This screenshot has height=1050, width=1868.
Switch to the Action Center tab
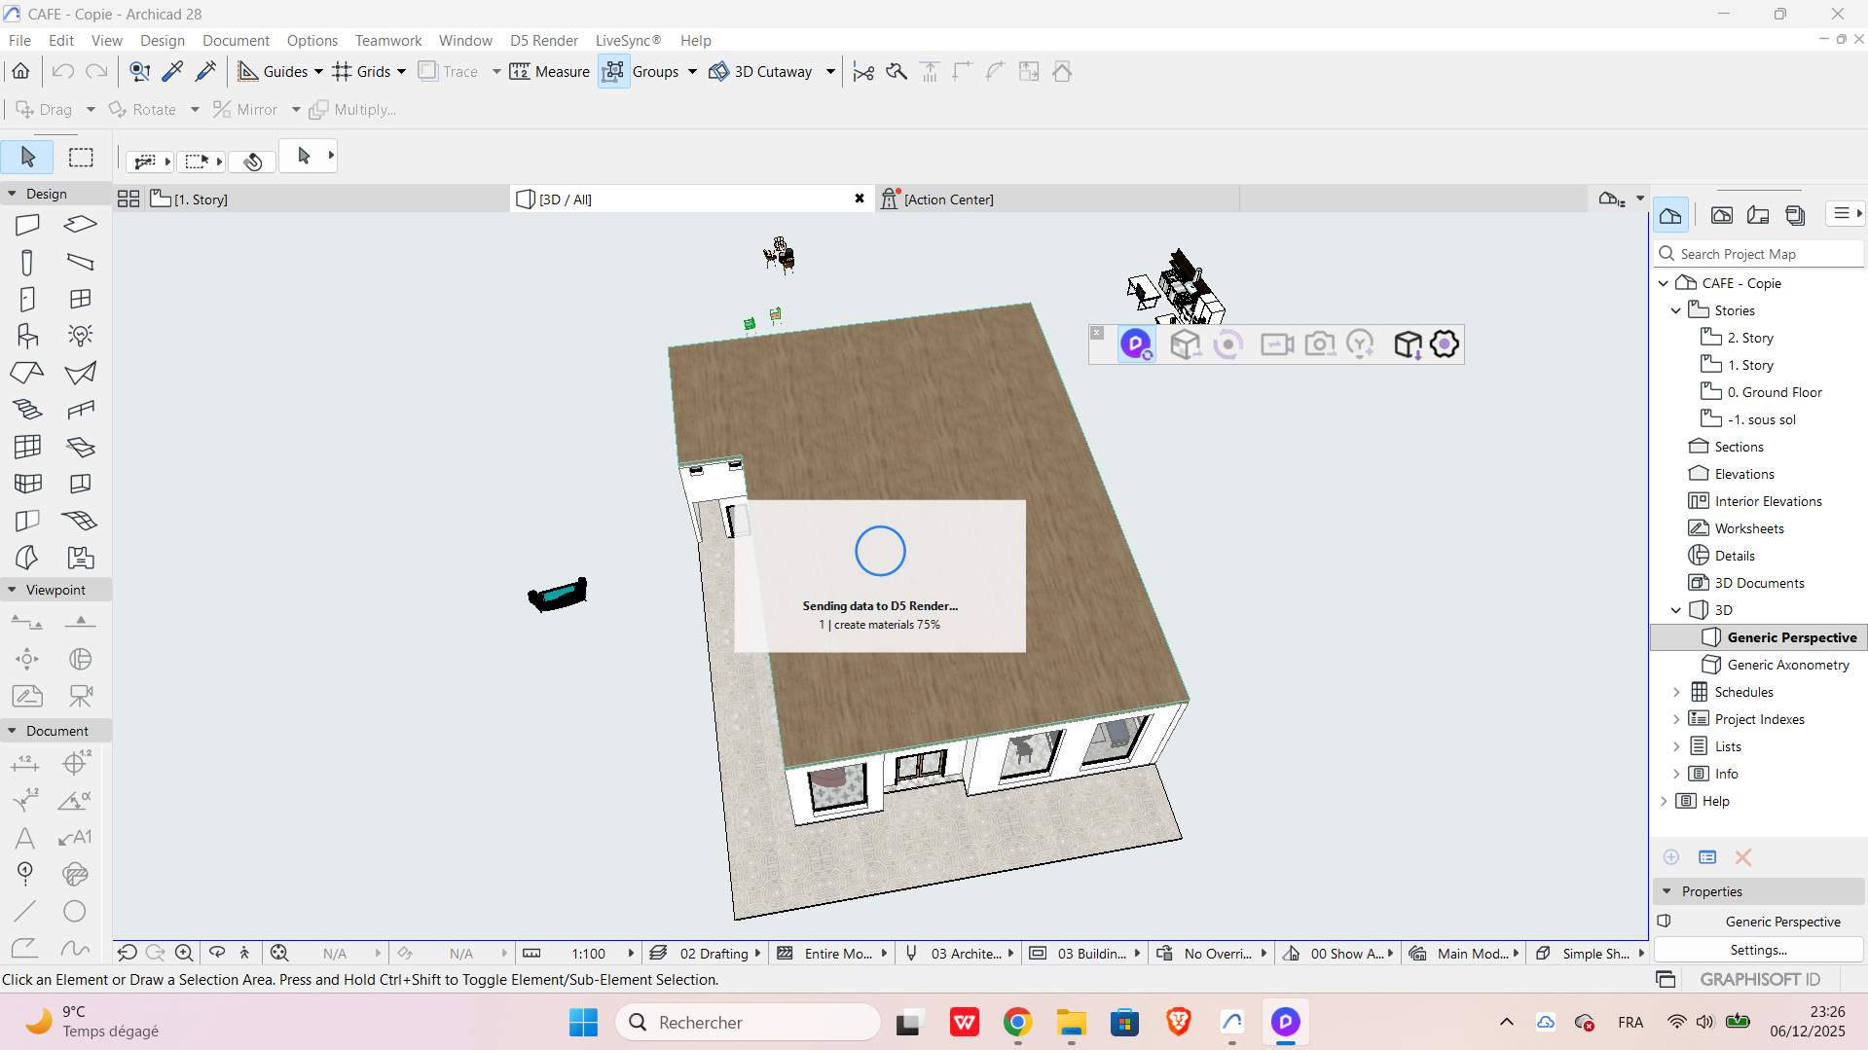948,199
